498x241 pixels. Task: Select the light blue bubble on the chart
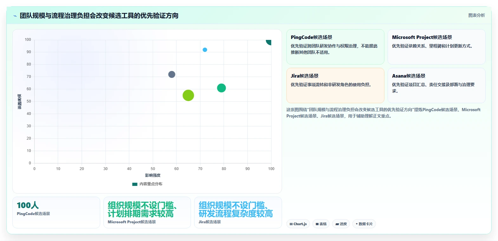pos(205,50)
